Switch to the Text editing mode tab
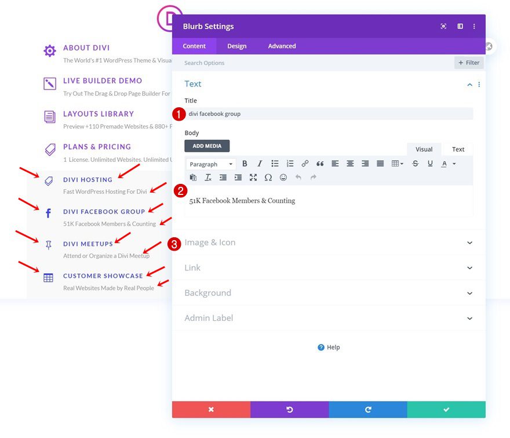The width and height of the screenshot is (510, 438). click(x=458, y=149)
